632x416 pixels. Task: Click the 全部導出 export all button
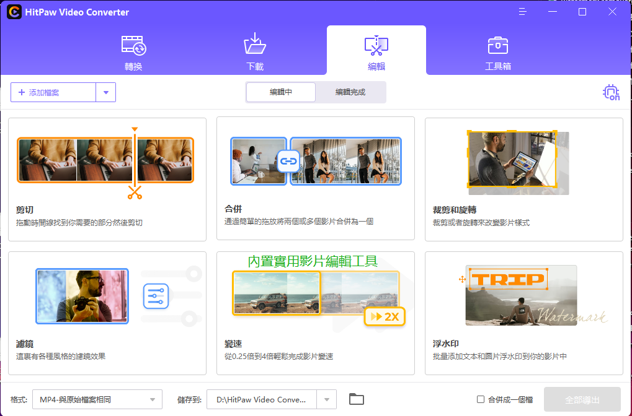pyautogui.click(x=582, y=400)
